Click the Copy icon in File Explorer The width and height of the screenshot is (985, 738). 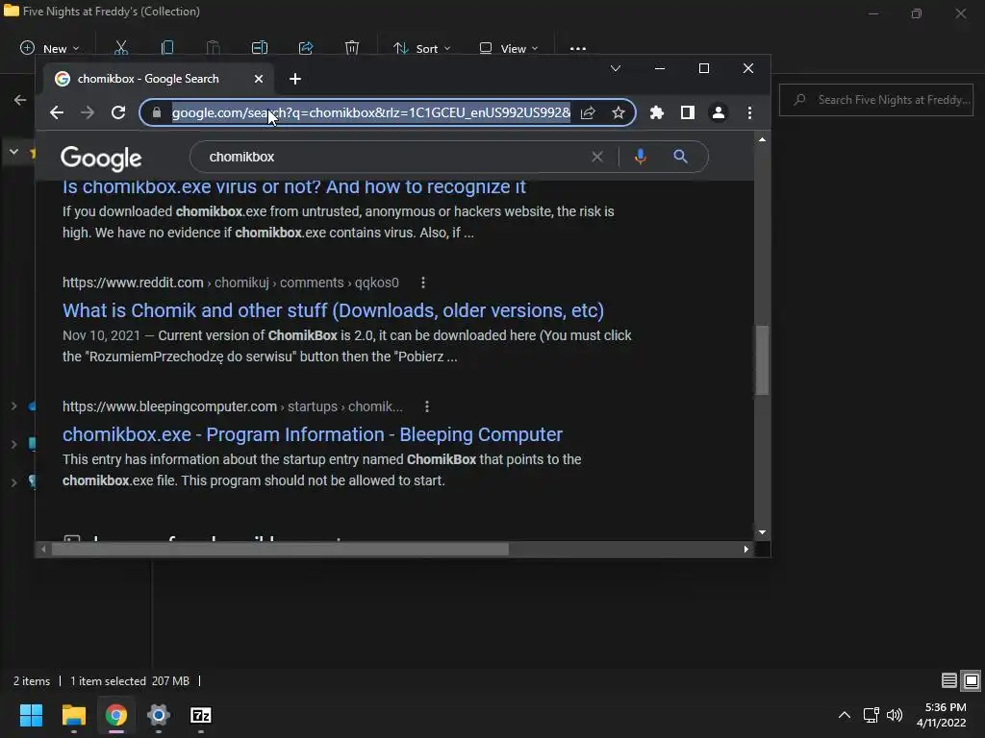[x=167, y=48]
